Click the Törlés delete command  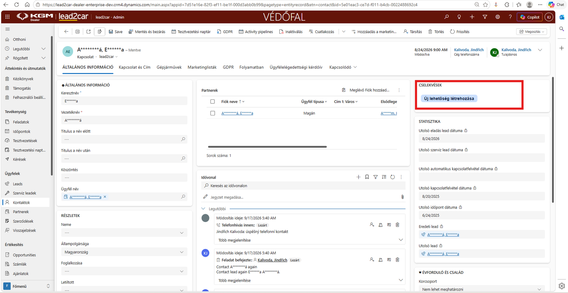pos(436,32)
